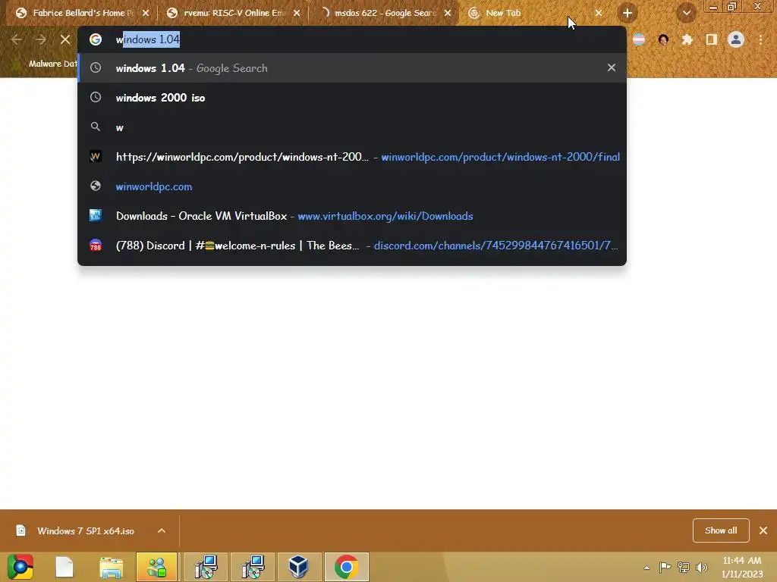
Task: Click the striped flag extension icon
Action: pyautogui.click(x=639, y=39)
